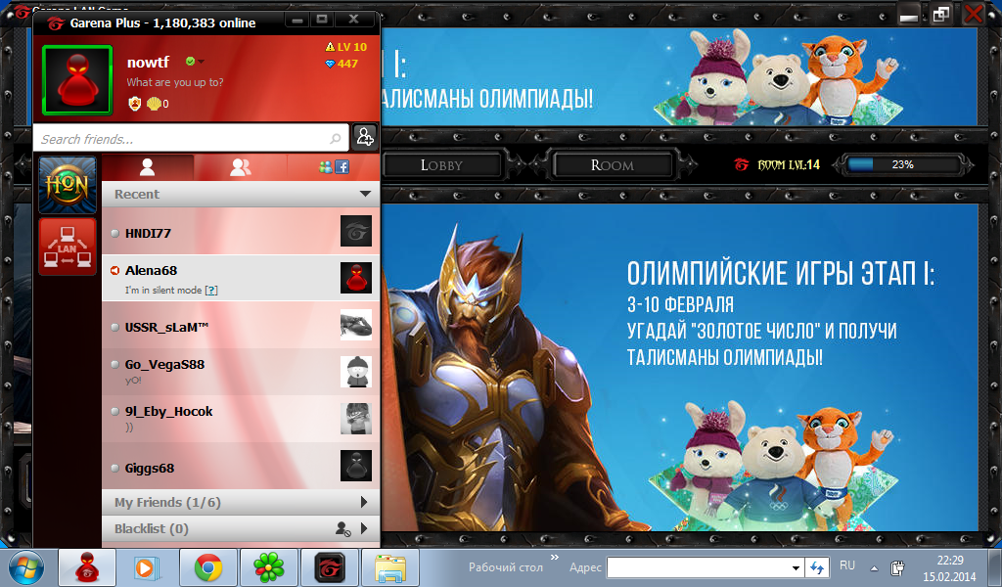This screenshot has width=1002, height=587.
Task: Select Go_VegaS88 in the recent list
Action: point(241,372)
